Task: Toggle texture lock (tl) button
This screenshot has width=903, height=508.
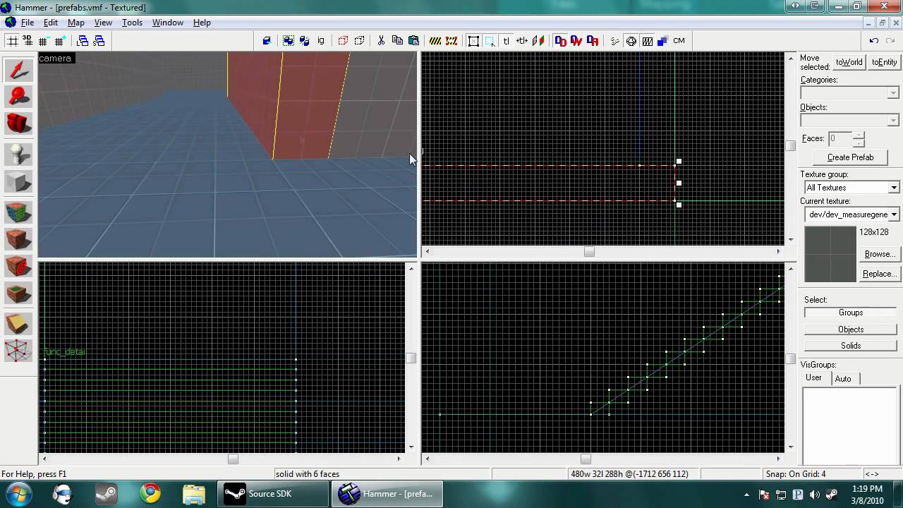Action: click(506, 41)
